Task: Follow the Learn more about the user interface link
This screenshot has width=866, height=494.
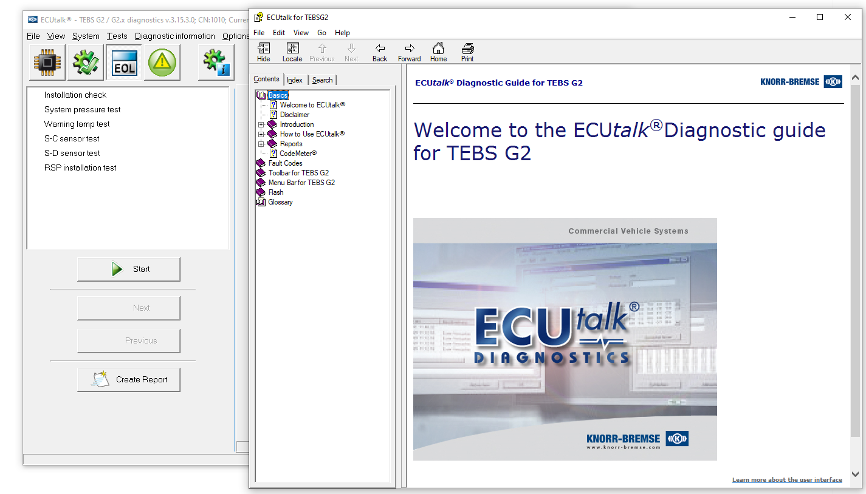Action: [787, 480]
